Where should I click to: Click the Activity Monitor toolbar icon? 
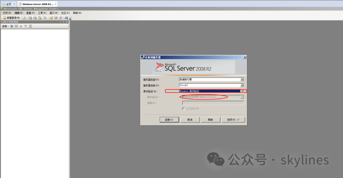66,18
